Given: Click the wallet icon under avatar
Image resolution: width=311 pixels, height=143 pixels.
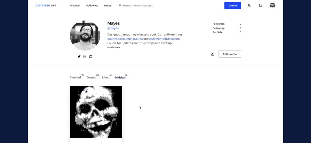Looking at the screenshot, I should tap(91, 56).
